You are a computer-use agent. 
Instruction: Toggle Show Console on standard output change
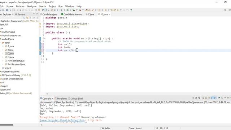pyautogui.click(x=212, y=98)
